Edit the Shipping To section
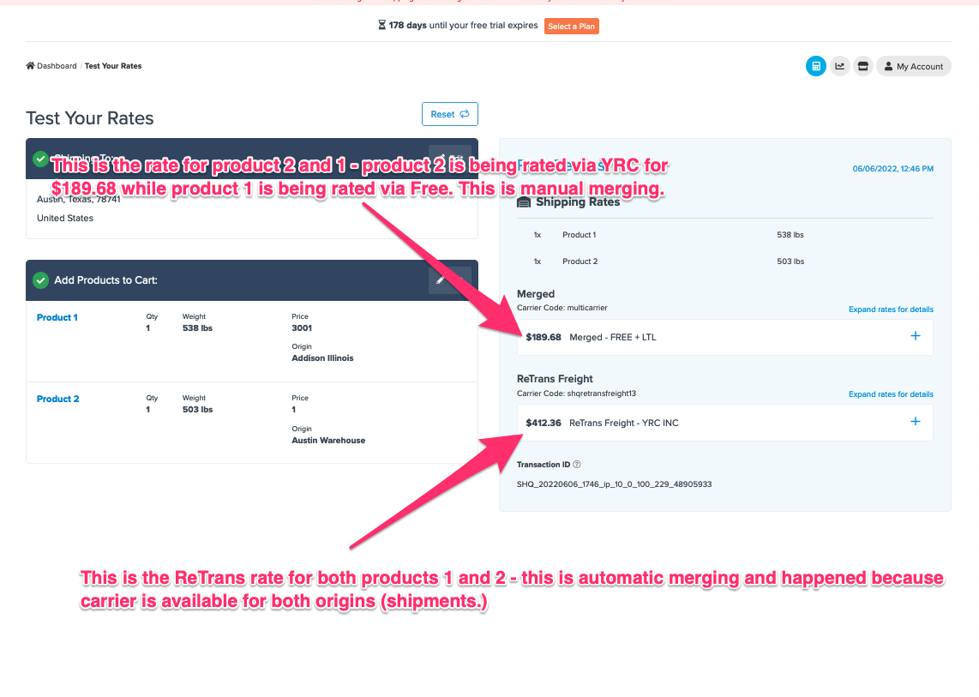The width and height of the screenshot is (979, 697). [x=449, y=159]
